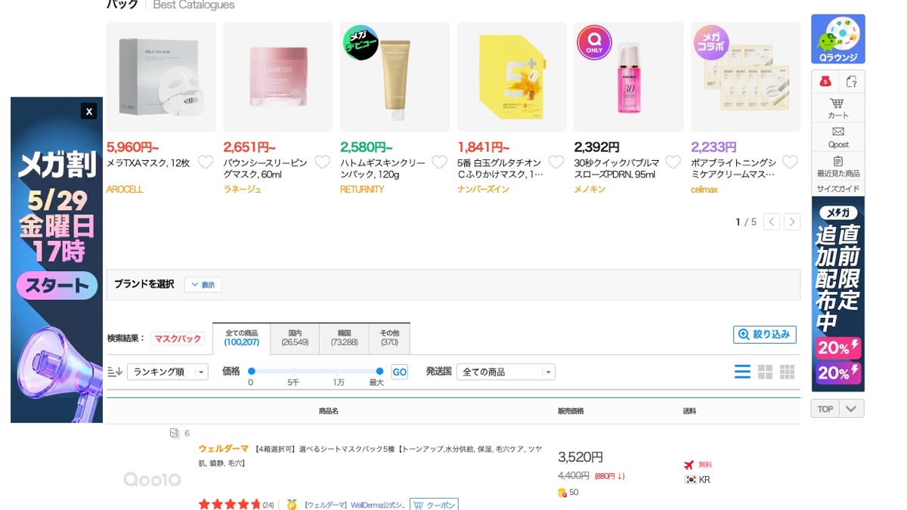Viewport: 907px width, 510px height.
Task: Open the pink PDRN bubble mask image
Action: point(629,77)
